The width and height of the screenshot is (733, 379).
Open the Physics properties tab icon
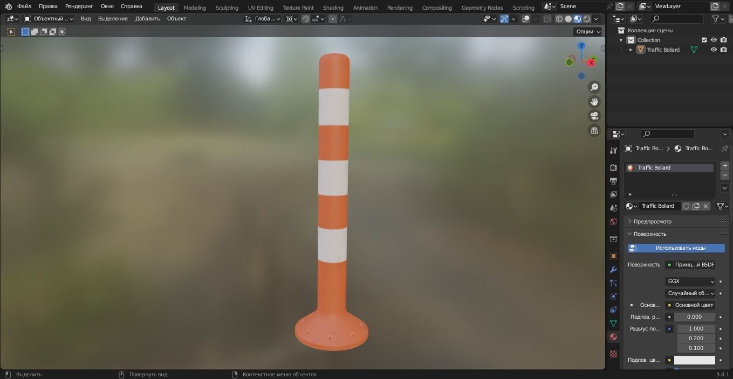[613, 297]
